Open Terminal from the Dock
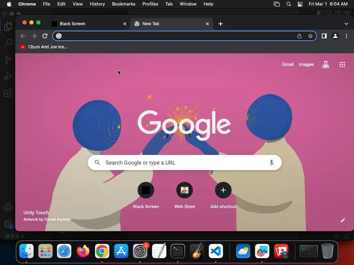 (178, 251)
